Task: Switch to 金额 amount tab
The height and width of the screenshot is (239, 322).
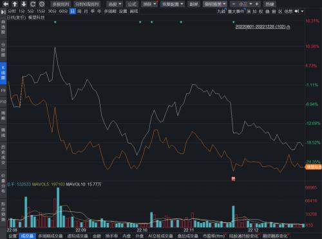Action: (97, 236)
